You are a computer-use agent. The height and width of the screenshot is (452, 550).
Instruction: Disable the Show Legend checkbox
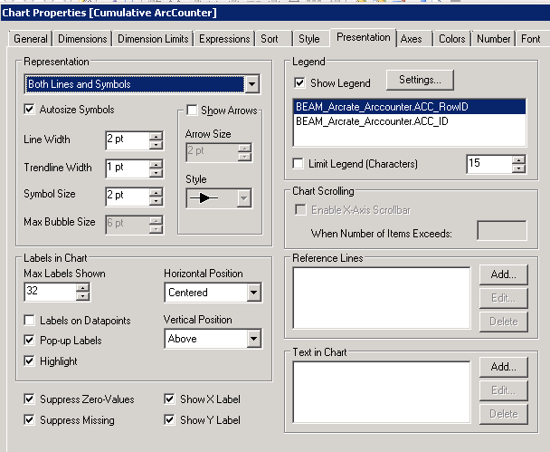pos(300,82)
